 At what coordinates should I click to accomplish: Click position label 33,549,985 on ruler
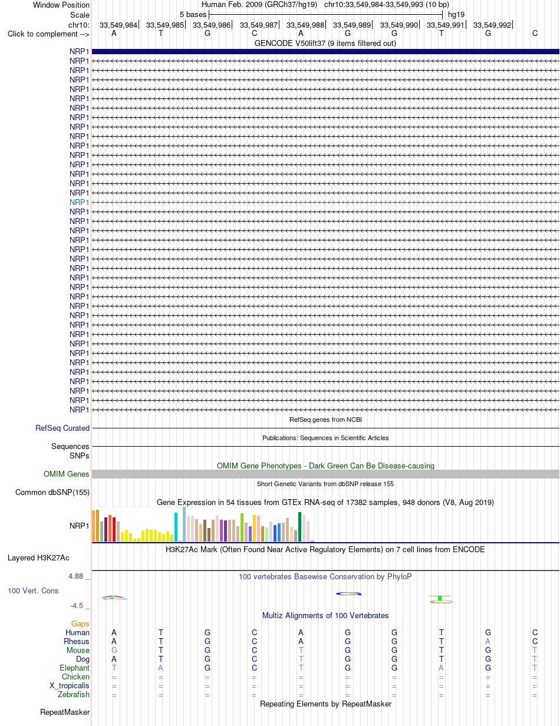[165, 25]
